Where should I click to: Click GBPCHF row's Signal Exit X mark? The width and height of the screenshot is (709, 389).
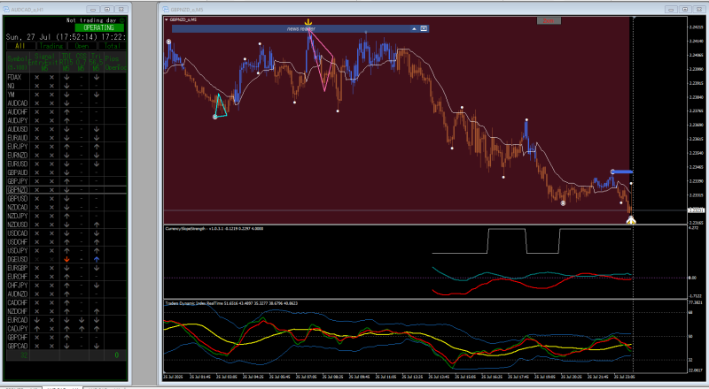[x=51, y=337]
